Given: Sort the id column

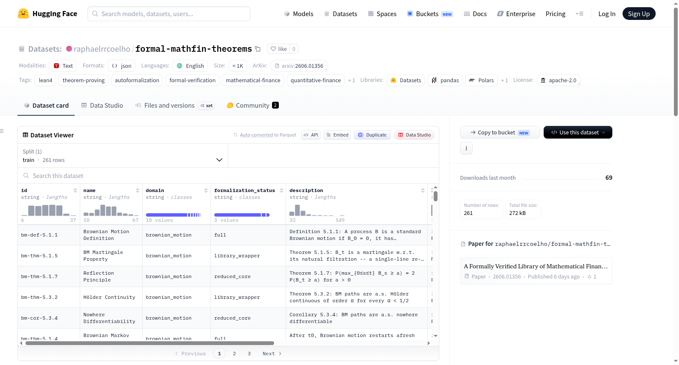Looking at the screenshot, I should point(75,190).
